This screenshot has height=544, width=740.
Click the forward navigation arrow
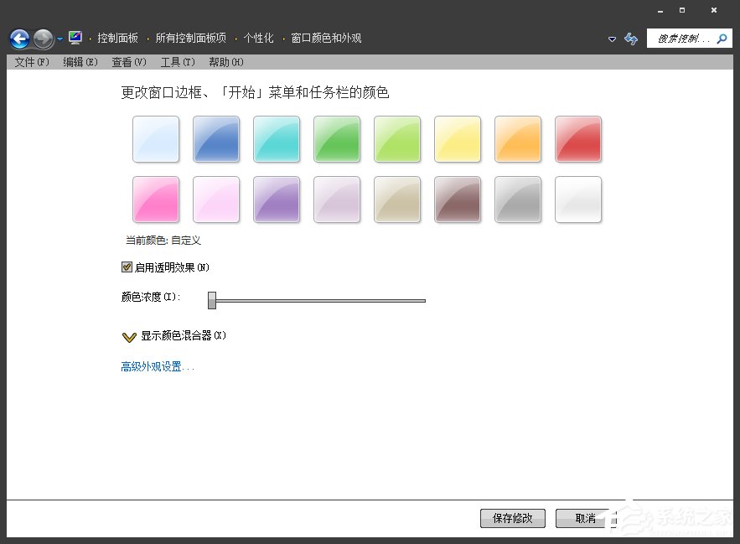click(x=42, y=38)
